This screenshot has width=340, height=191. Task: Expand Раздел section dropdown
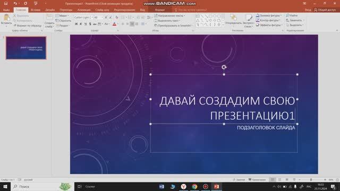(x=63, y=25)
